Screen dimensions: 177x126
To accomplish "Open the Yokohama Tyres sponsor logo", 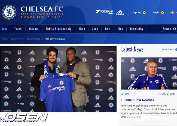I will tap(105, 12).
